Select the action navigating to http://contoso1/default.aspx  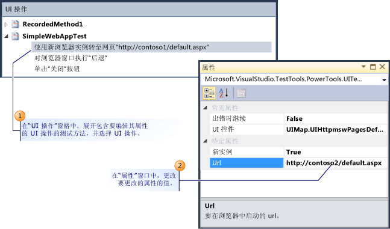[x=151, y=47]
